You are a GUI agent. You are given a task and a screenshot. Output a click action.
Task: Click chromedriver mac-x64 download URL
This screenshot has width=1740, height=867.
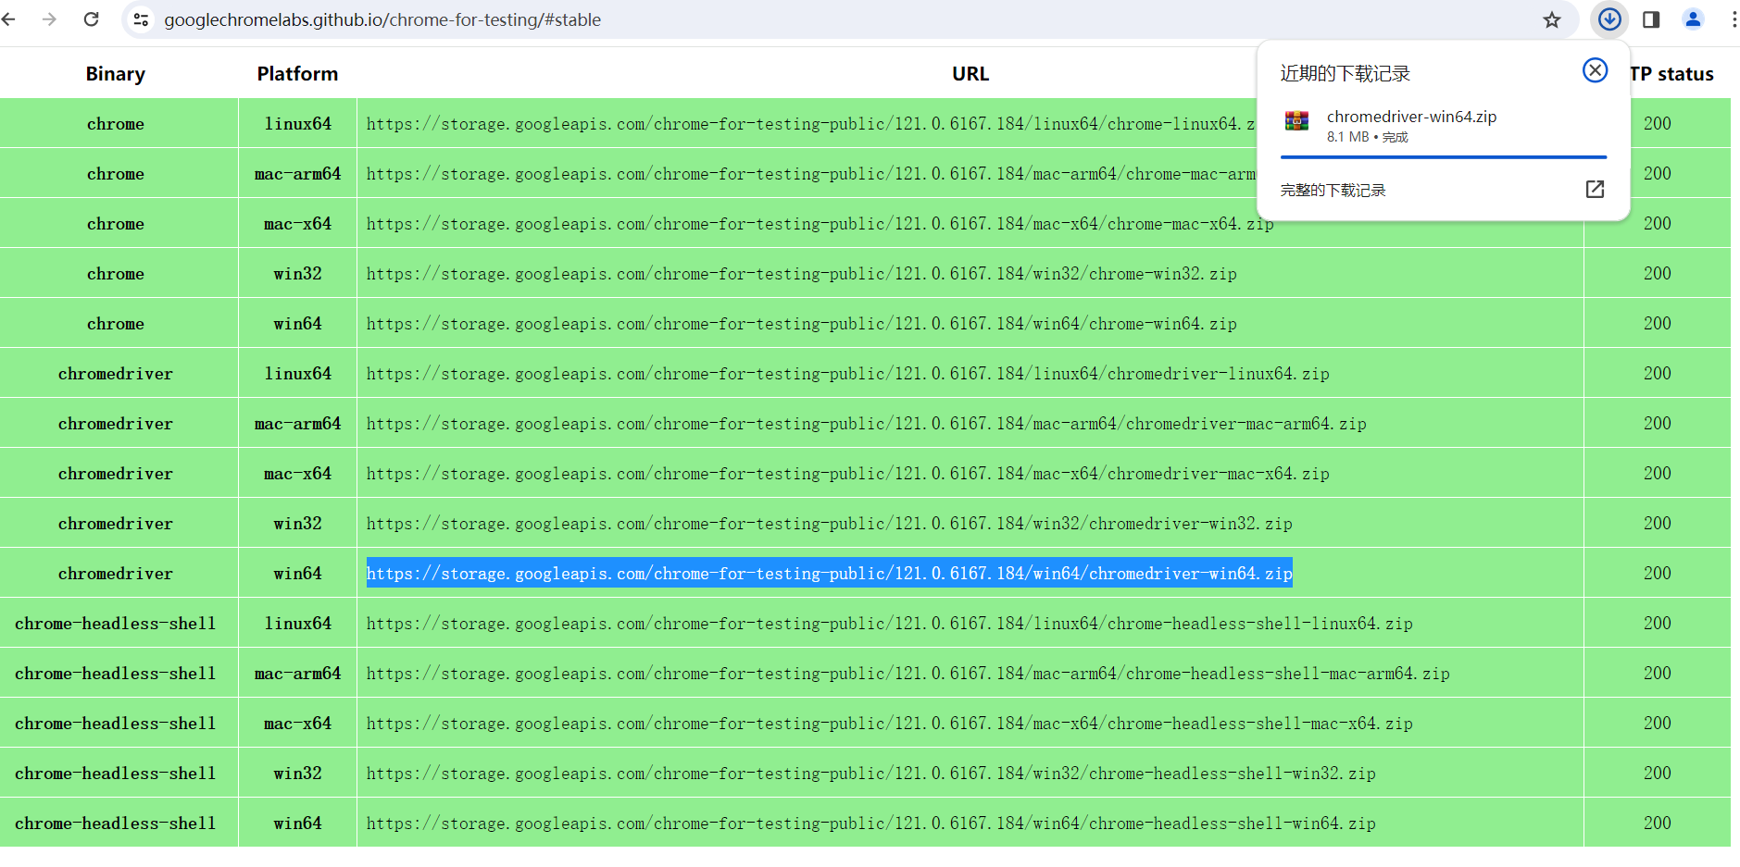tap(847, 474)
